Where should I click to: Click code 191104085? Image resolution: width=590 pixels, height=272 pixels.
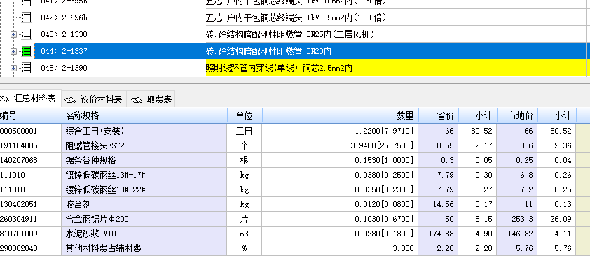(19, 145)
